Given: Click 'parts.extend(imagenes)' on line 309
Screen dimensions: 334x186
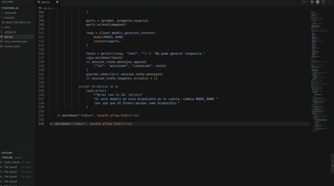Looking at the screenshot, I should click(x=106, y=25).
